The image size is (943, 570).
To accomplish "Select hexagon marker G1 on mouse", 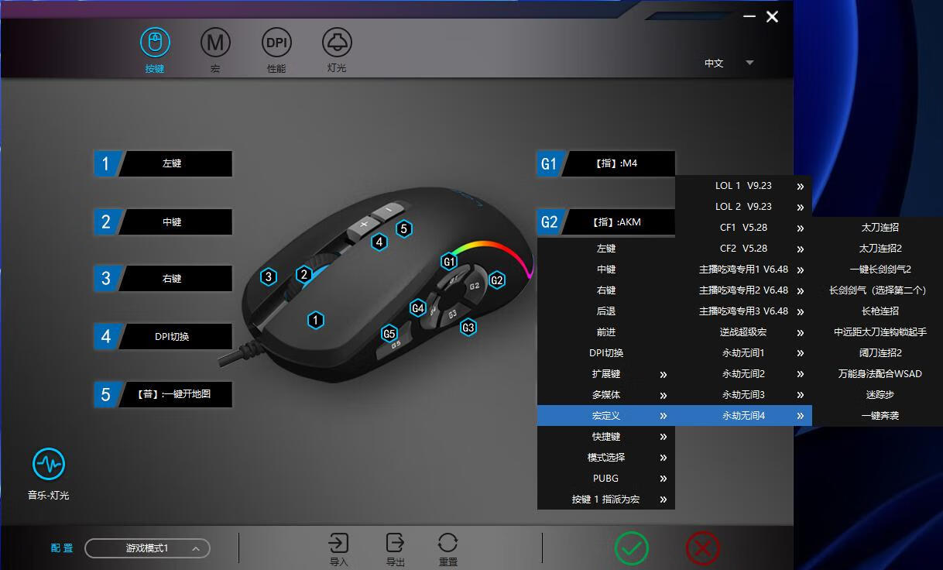I will pyautogui.click(x=449, y=262).
